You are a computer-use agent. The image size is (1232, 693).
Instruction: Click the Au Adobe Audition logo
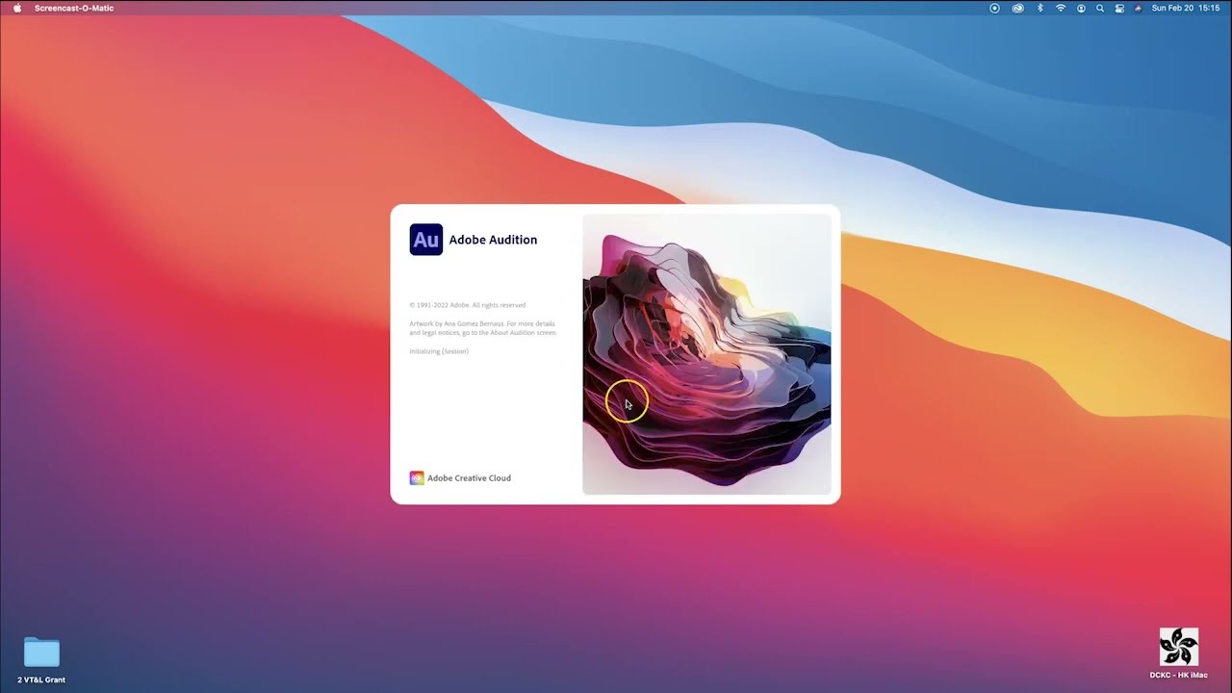pos(426,240)
